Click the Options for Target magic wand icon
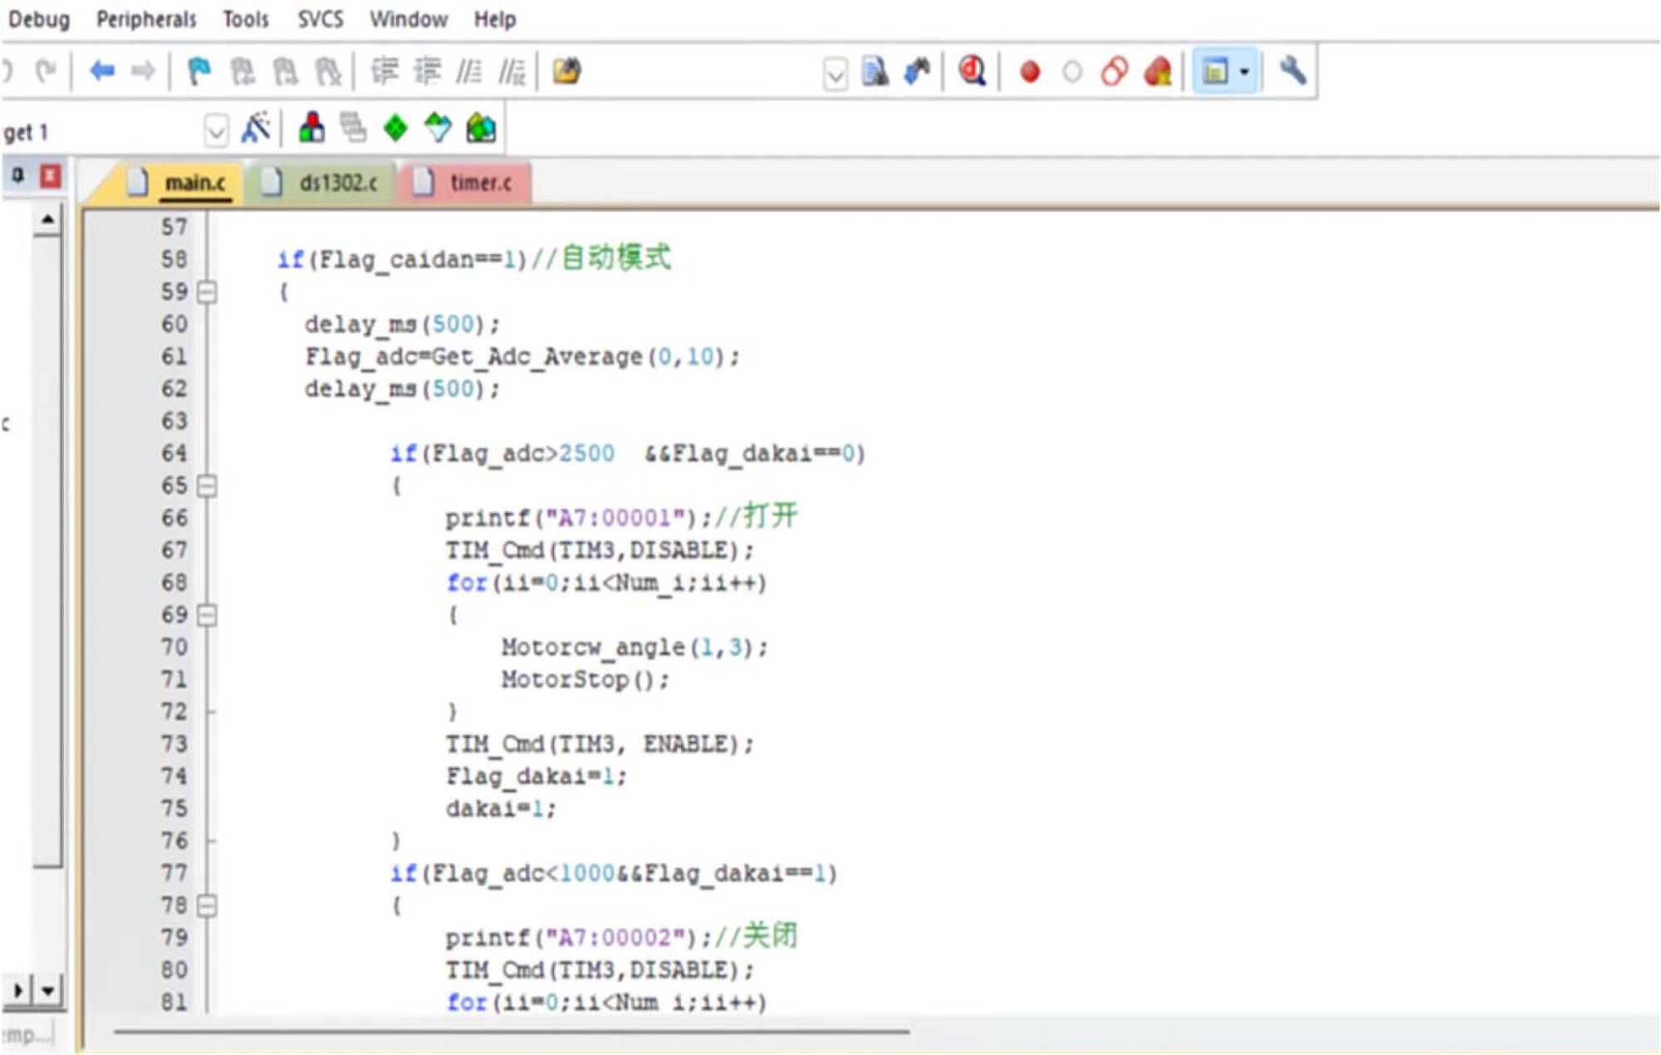This screenshot has width=1661, height=1055. 255,129
